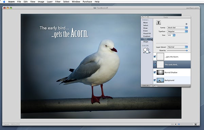Open the Edit menu

click(x=26, y=2)
